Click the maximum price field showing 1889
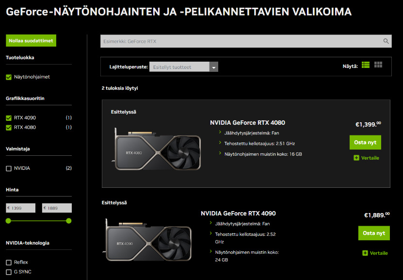 [x=57, y=208]
